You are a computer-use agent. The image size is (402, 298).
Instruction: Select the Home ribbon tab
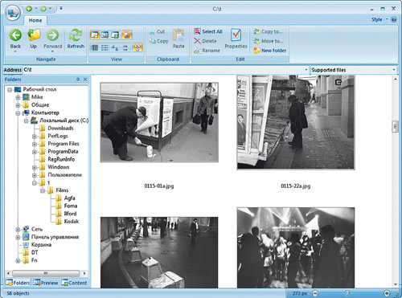click(35, 20)
